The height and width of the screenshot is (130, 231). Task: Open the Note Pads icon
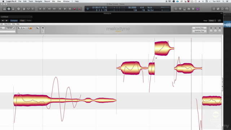coord(218,9)
